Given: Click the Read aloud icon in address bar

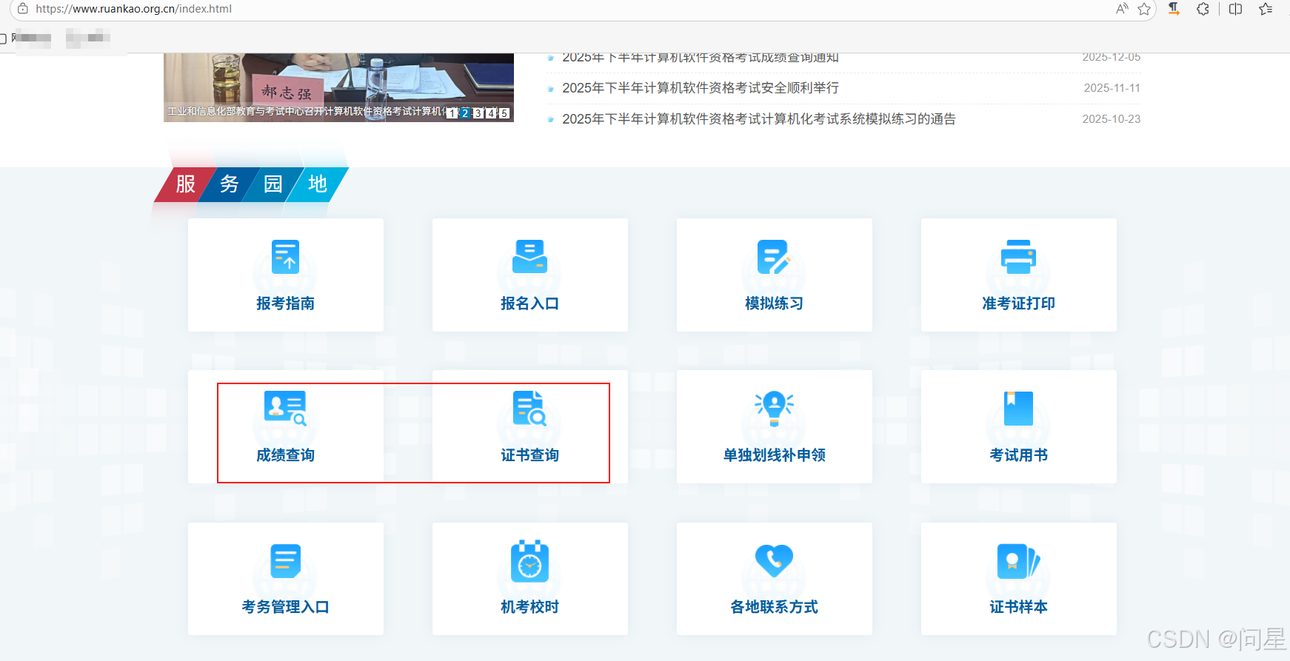Looking at the screenshot, I should 1122,9.
